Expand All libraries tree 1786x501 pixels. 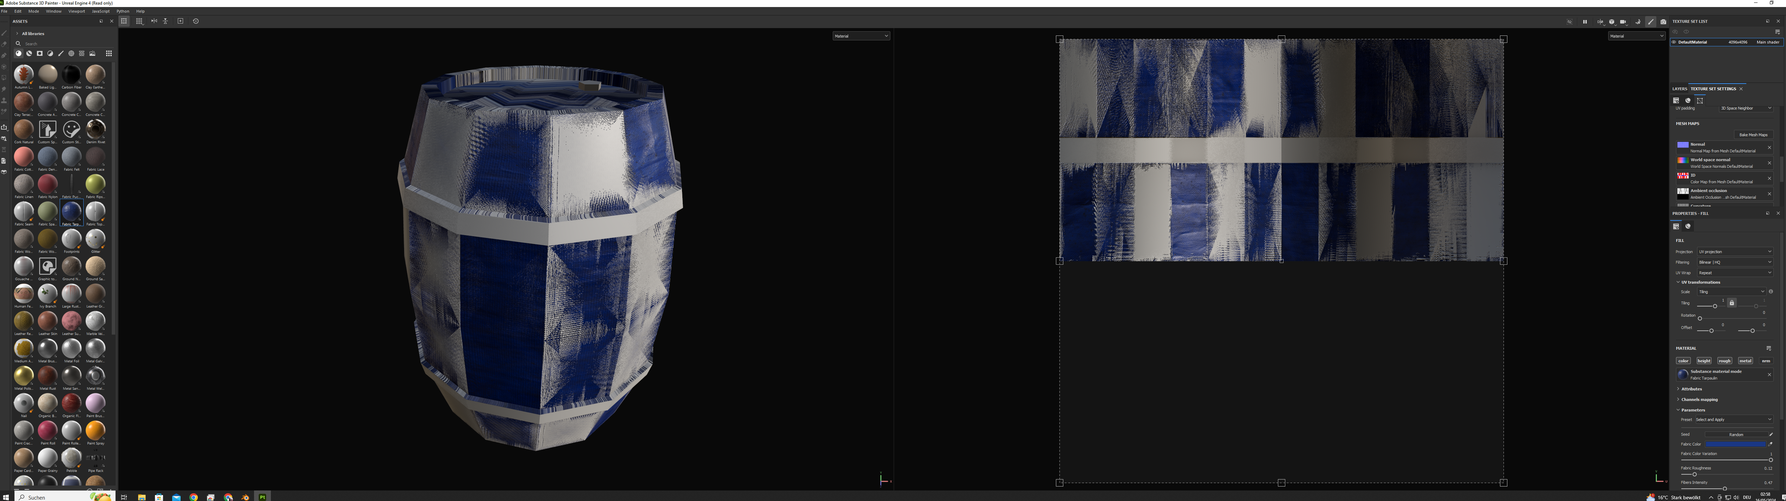[x=17, y=33]
